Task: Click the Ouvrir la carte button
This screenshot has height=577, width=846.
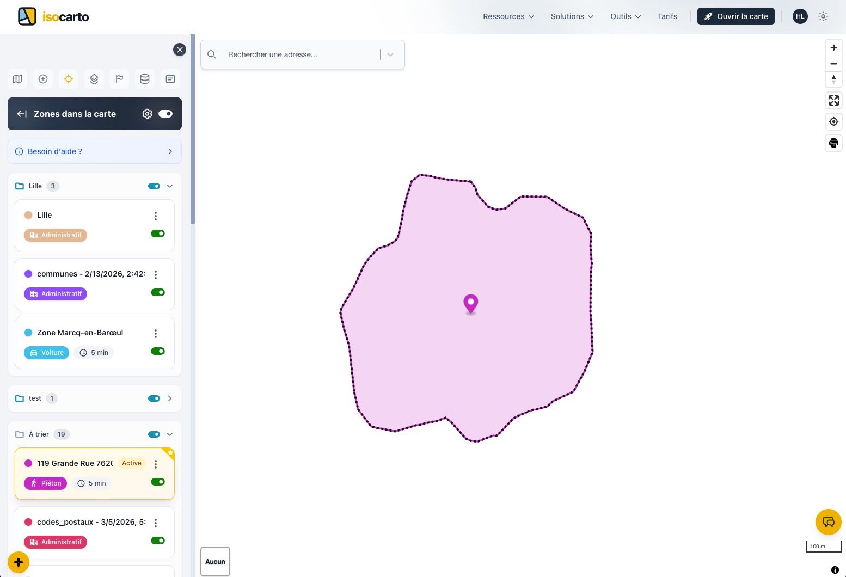Action: coord(735,16)
